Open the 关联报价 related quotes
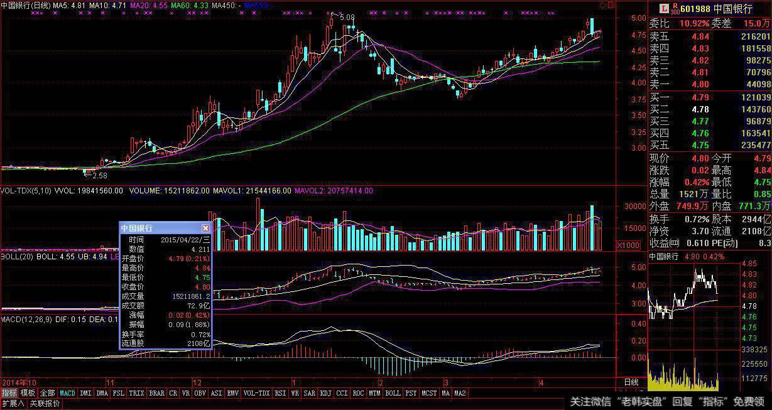The height and width of the screenshot is (410, 772). click(x=45, y=404)
